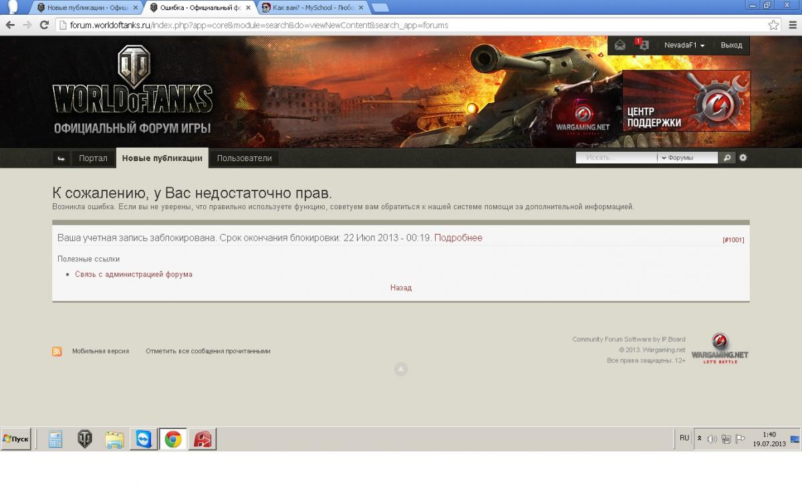
Task: Click the Wargaming.net footer logo
Action: click(x=720, y=348)
